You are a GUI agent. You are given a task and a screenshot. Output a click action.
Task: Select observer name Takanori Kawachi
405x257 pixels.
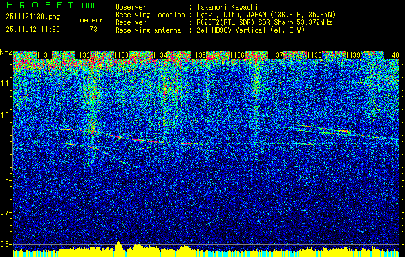tap(227, 7)
